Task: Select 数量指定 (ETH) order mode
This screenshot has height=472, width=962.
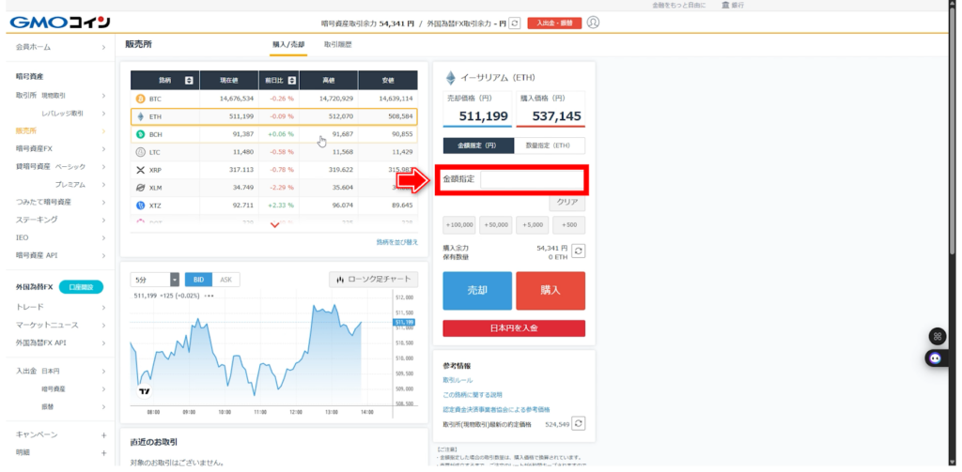Action: [x=550, y=145]
